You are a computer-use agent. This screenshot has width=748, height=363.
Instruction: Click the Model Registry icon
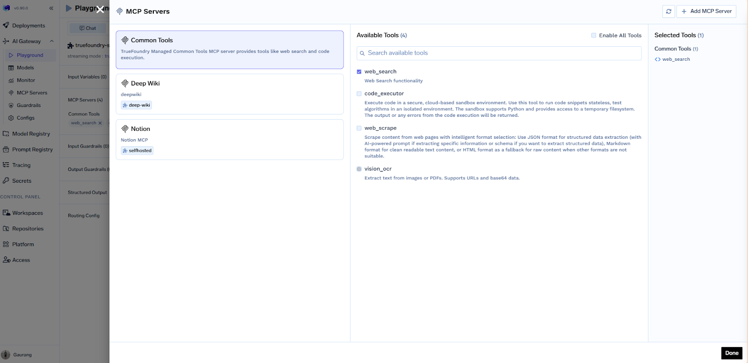pos(6,134)
